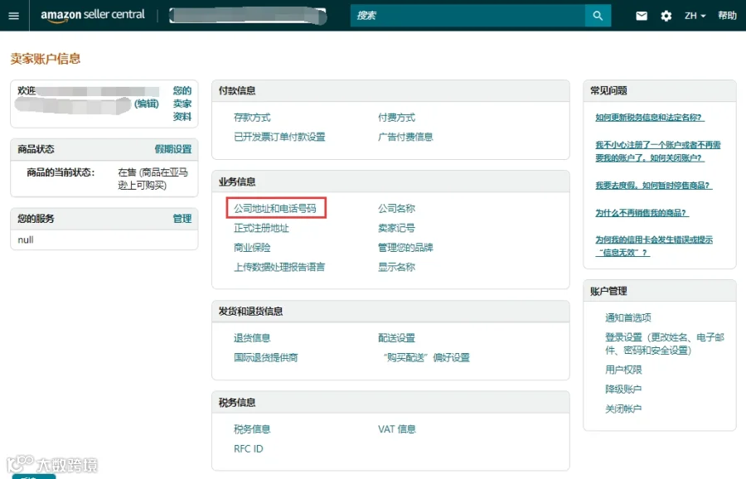Open VAT 信息 link
746x479 pixels.
click(x=397, y=429)
